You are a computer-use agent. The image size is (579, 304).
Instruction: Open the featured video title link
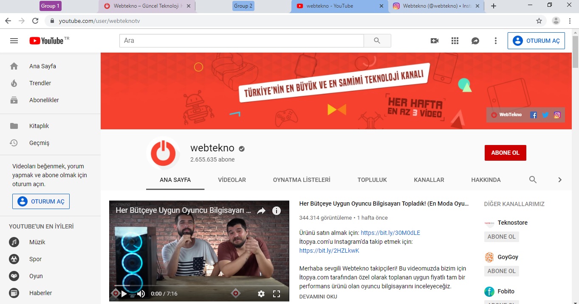click(x=384, y=204)
